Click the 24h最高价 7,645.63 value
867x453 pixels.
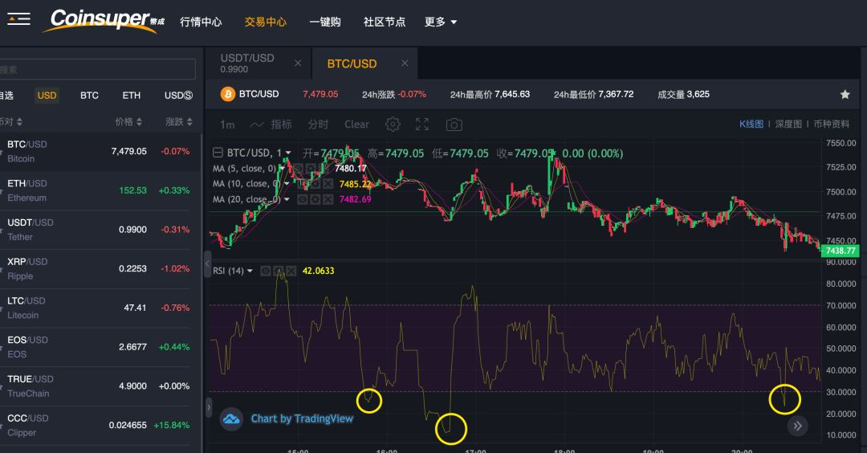(x=512, y=94)
